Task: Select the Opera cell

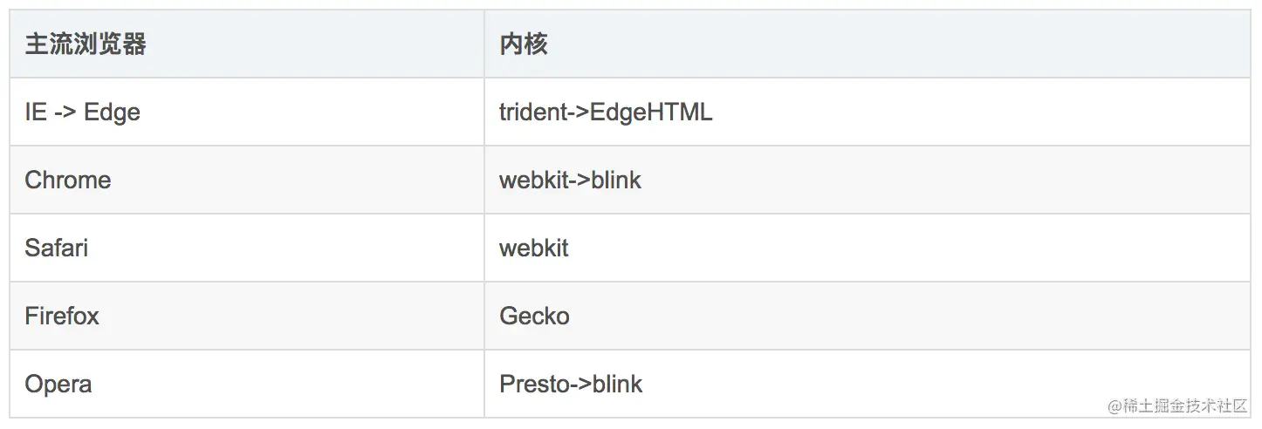Action: (247, 384)
